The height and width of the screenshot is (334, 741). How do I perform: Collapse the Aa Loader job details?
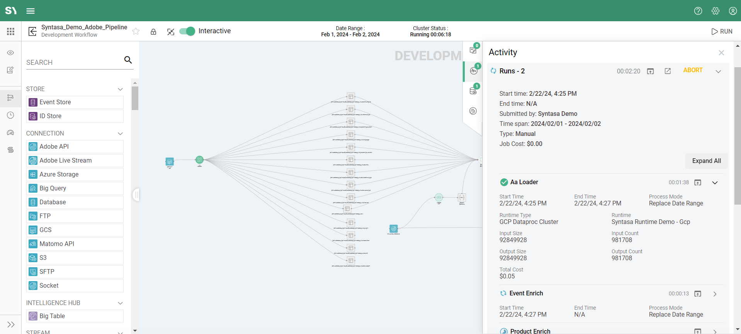tap(715, 183)
